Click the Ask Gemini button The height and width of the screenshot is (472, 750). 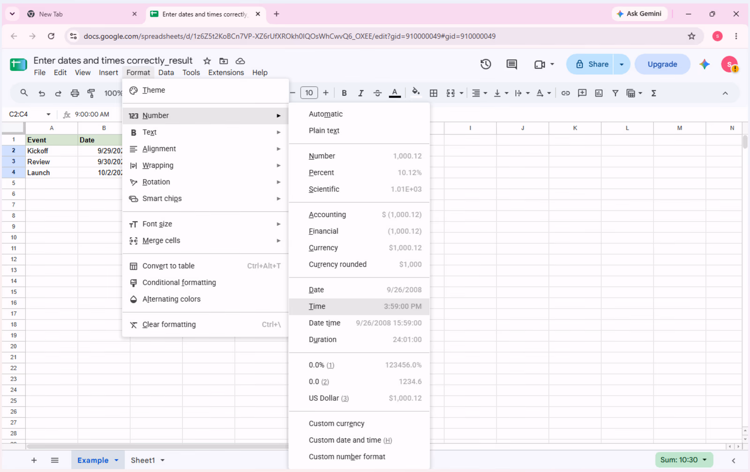639,14
